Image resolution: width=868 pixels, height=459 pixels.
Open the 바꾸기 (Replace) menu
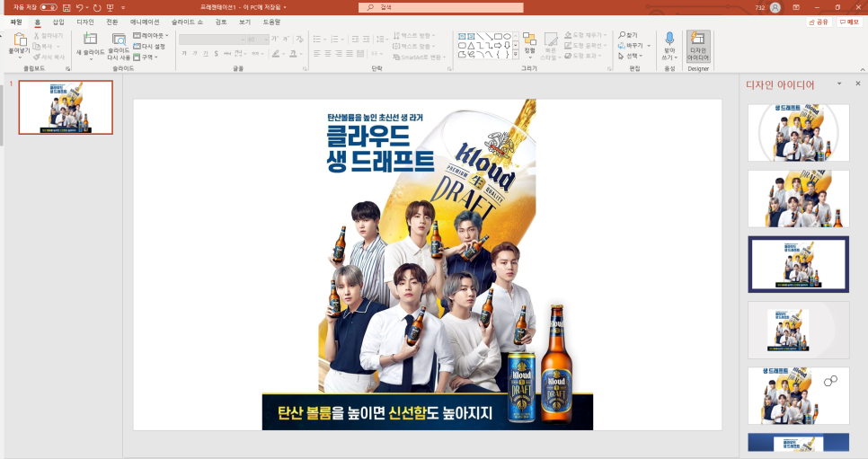pos(633,46)
